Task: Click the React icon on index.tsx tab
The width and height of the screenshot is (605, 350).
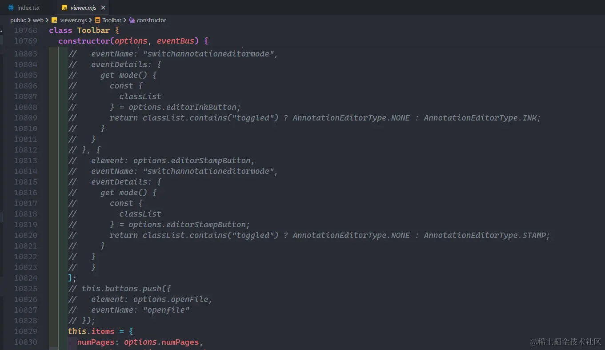Action: (x=12, y=7)
